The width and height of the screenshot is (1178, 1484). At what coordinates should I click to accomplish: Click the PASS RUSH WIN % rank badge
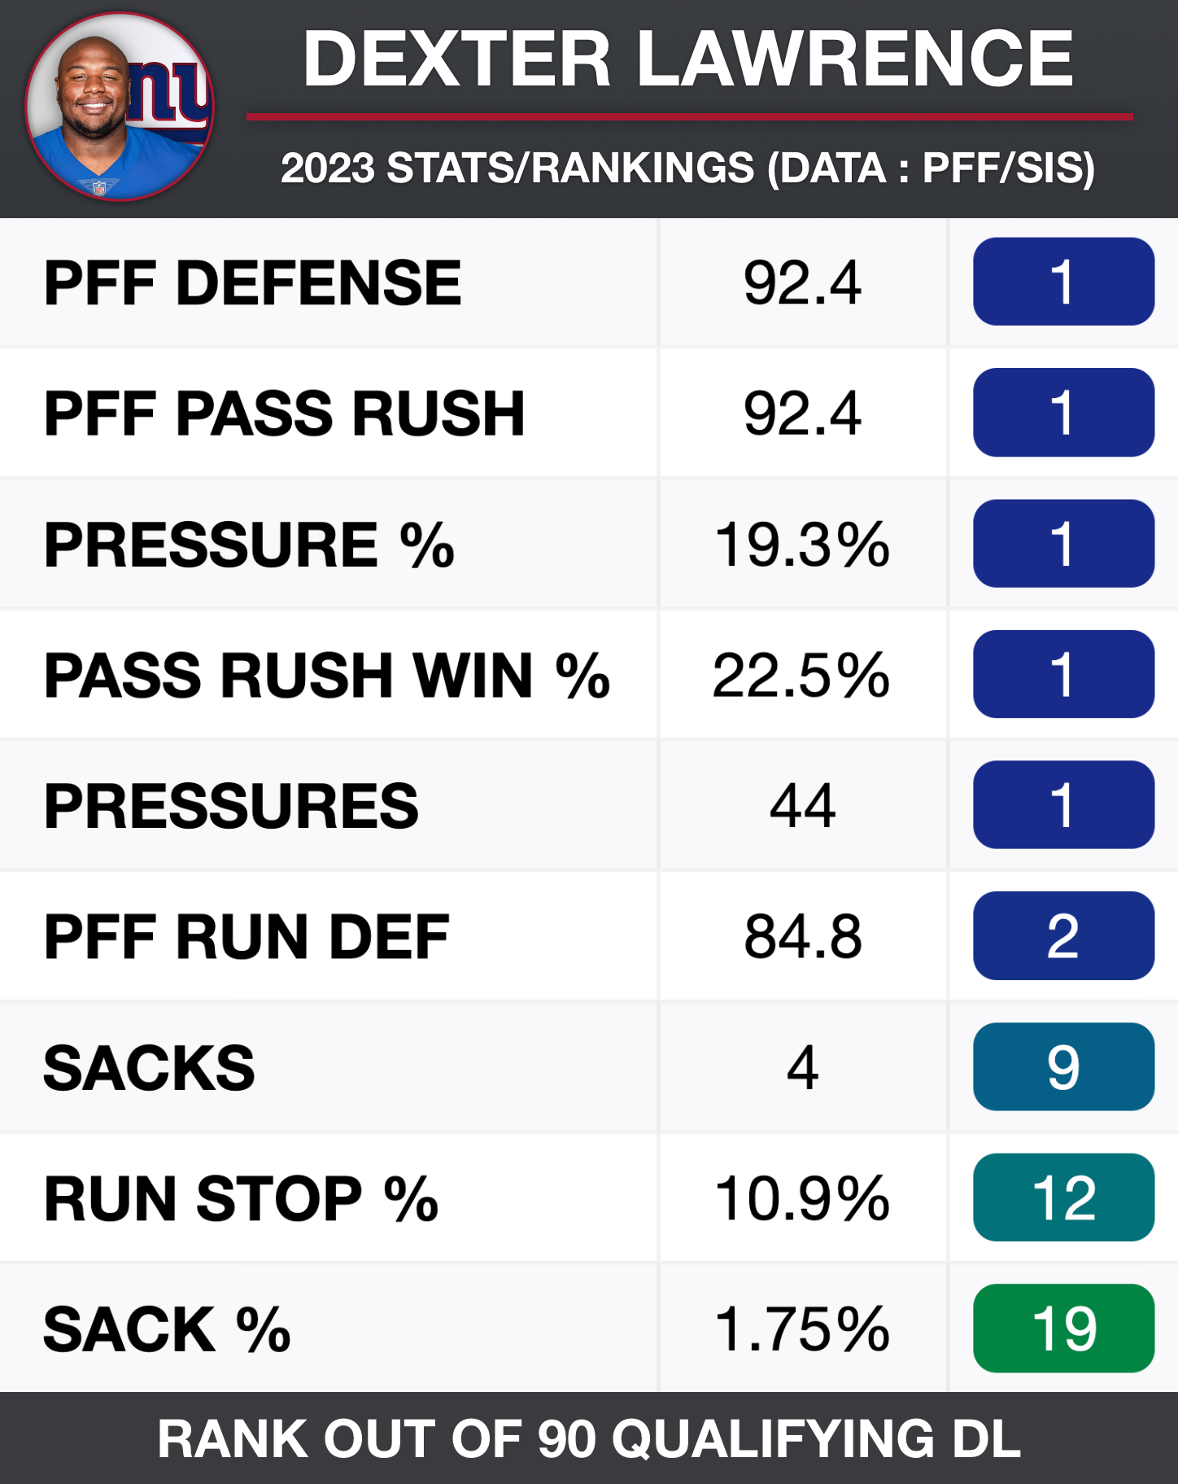click(x=1063, y=674)
